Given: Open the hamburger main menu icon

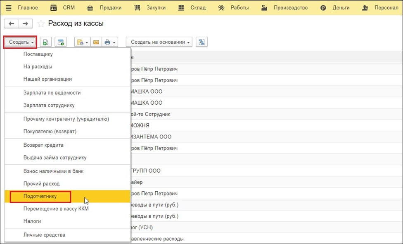Looking at the screenshot, I should [x=8, y=8].
